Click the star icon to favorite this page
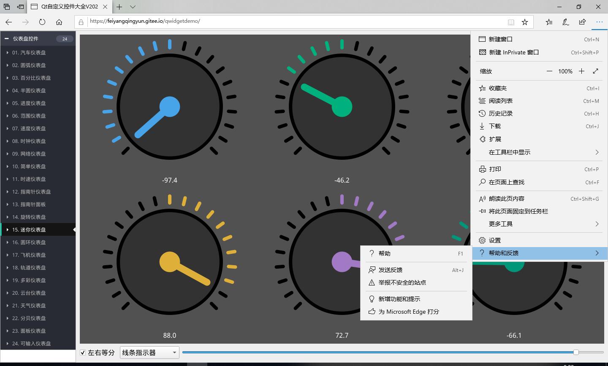Screen dimensions: 608x366 pyautogui.click(x=525, y=22)
